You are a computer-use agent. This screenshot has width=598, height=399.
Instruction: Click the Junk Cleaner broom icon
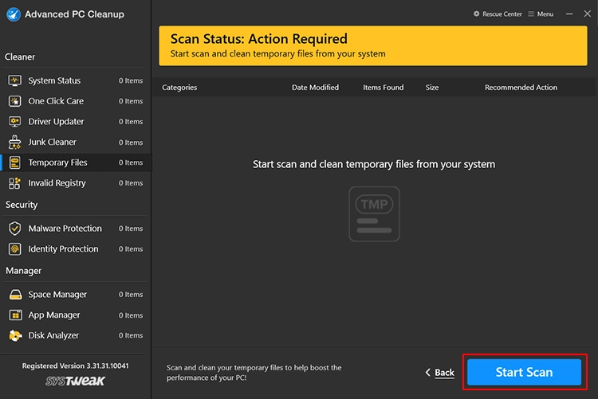pos(14,143)
